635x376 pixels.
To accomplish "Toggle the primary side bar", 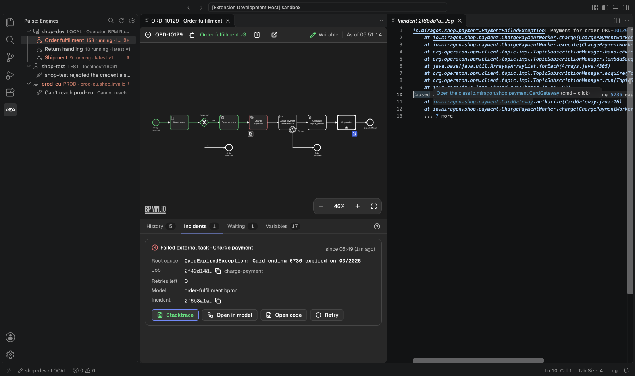I will [605, 8].
